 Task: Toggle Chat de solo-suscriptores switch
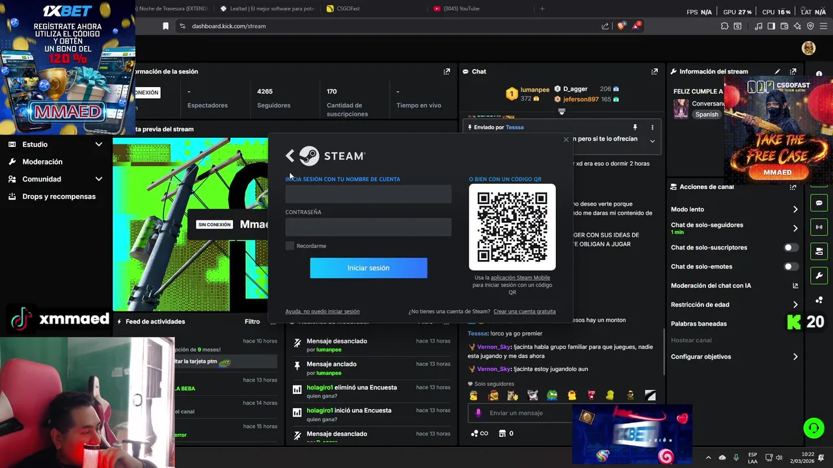click(x=791, y=248)
